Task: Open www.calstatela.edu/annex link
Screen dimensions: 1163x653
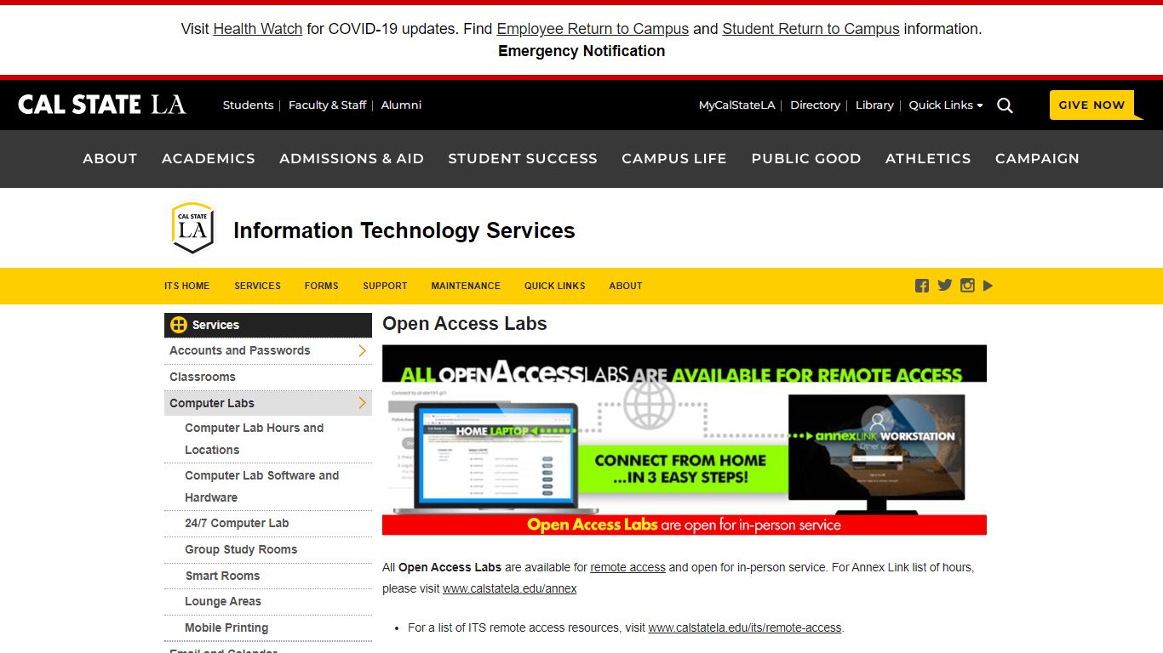Action: click(x=510, y=588)
